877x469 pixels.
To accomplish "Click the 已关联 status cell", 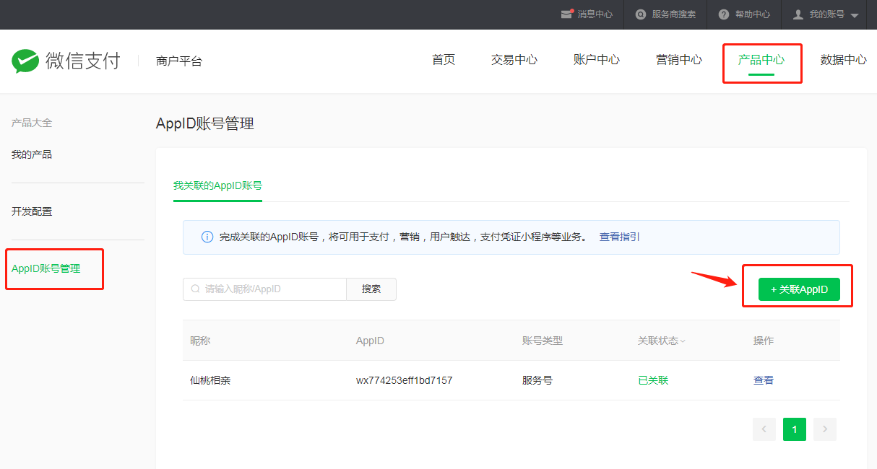I will 653,380.
